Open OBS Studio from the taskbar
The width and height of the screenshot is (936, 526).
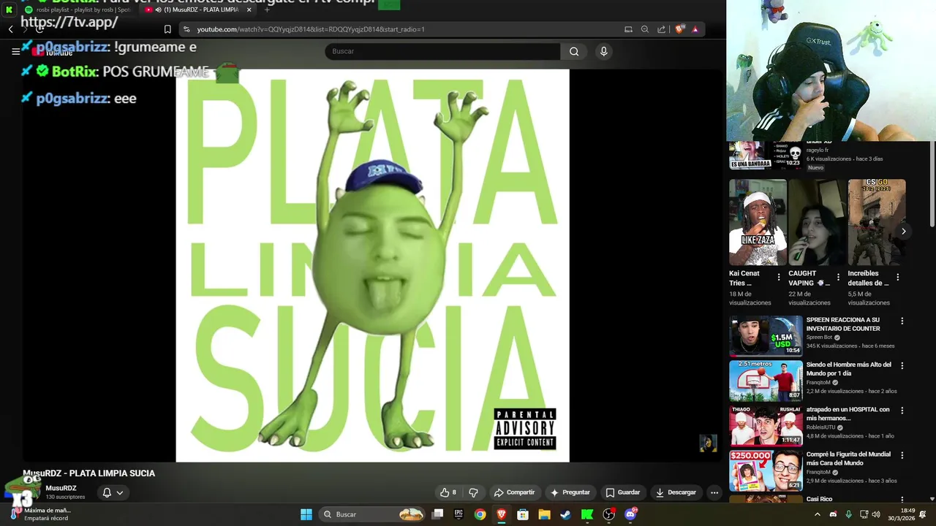(x=608, y=514)
